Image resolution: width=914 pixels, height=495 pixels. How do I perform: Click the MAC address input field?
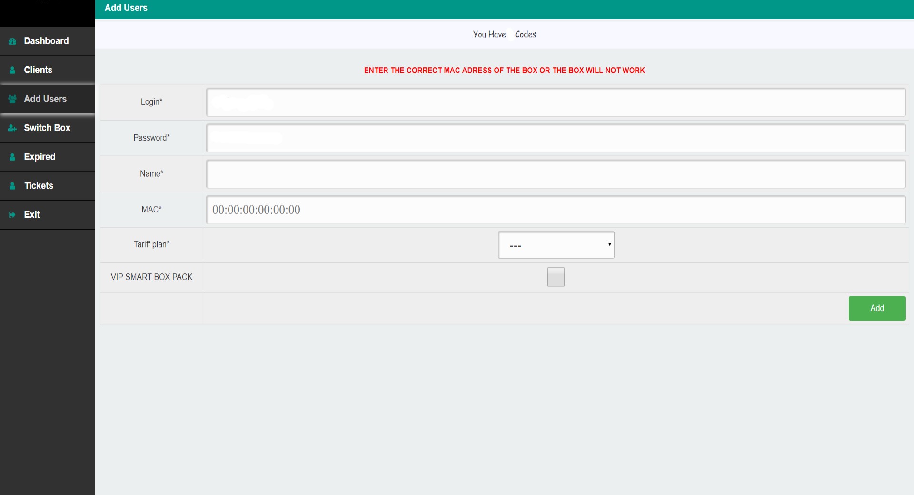tap(556, 210)
